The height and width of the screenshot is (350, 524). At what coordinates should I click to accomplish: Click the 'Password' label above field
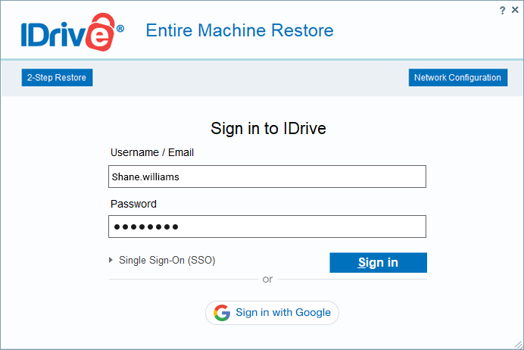tap(134, 204)
